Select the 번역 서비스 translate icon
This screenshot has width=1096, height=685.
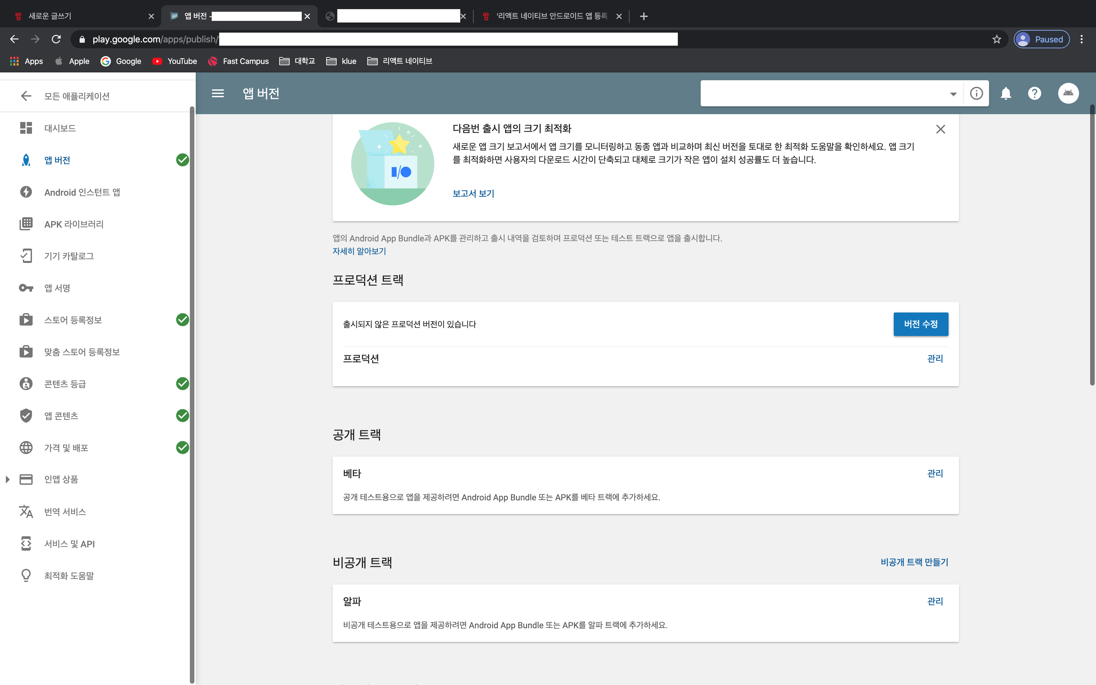point(26,511)
